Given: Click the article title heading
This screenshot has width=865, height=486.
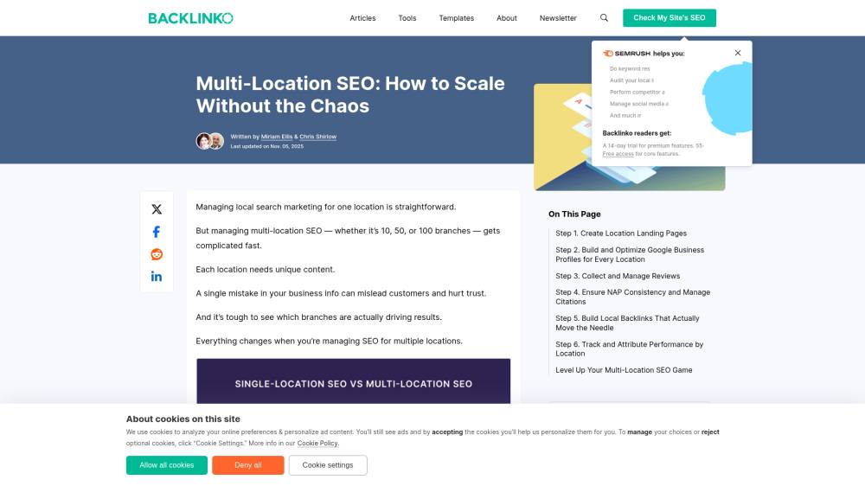Looking at the screenshot, I should point(349,94).
